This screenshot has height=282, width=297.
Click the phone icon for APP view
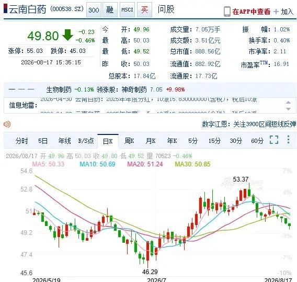pos(227,12)
